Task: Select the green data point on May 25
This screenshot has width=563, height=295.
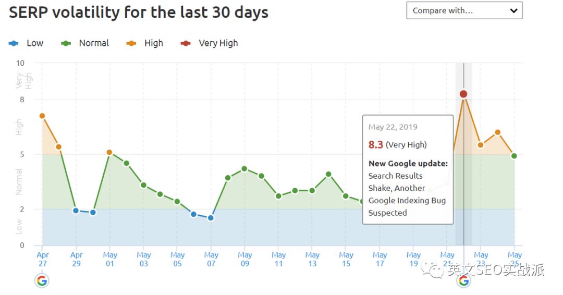Action: (514, 156)
